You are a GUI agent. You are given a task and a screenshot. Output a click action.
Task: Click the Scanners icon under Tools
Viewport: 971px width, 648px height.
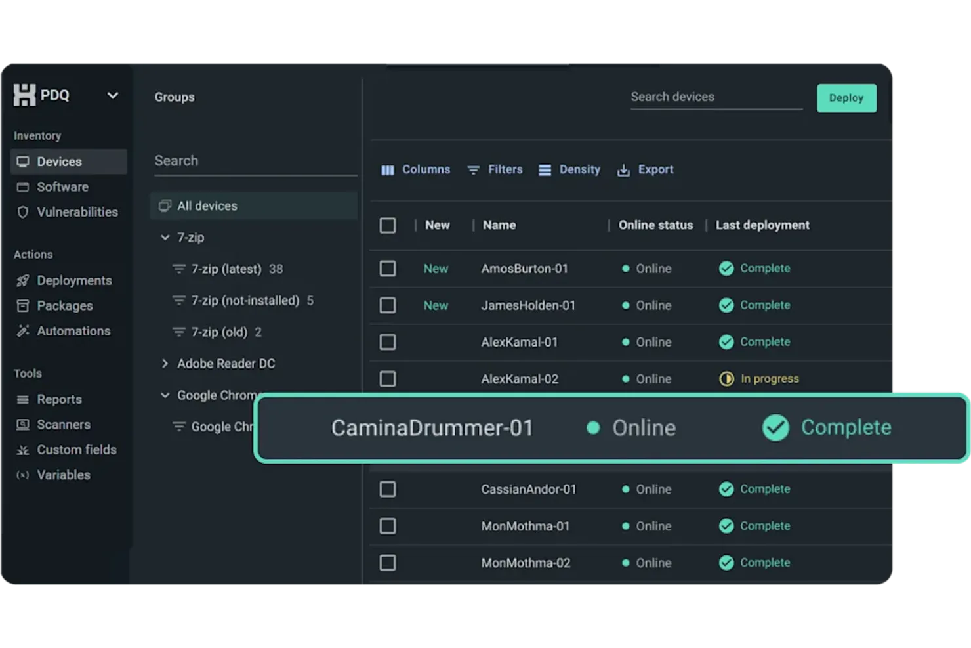[x=22, y=424]
